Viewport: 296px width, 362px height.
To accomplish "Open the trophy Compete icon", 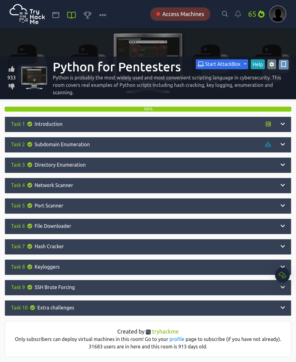I will [x=88, y=15].
